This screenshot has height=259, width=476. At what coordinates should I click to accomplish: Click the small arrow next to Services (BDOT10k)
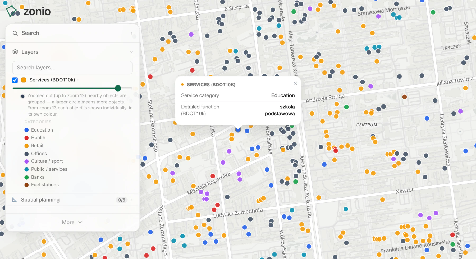pyautogui.click(x=78, y=80)
